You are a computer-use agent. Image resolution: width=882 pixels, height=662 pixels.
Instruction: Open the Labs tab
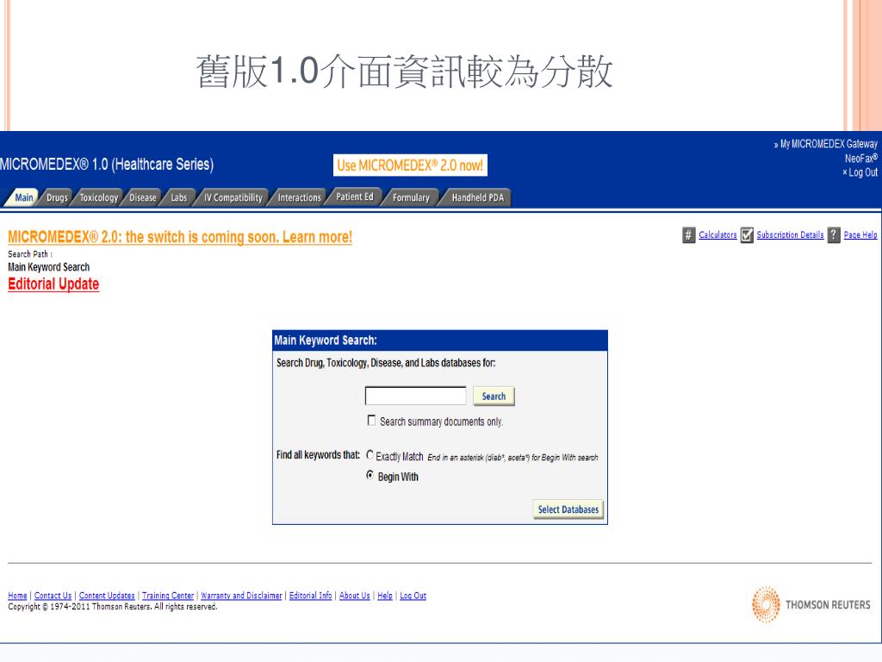[x=179, y=197]
